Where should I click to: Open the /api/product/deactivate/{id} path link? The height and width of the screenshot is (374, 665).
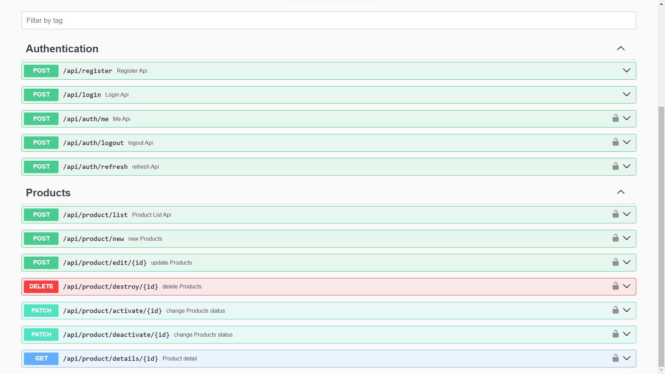tap(116, 335)
